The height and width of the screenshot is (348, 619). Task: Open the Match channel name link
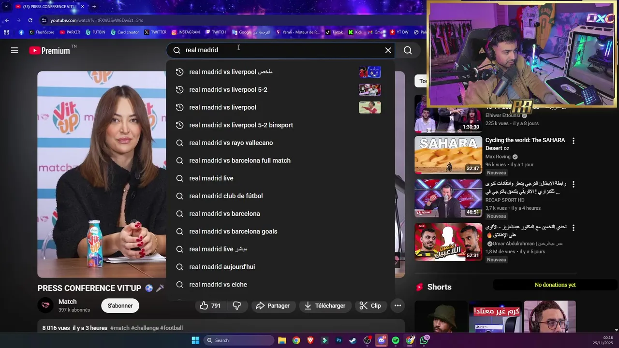68,302
